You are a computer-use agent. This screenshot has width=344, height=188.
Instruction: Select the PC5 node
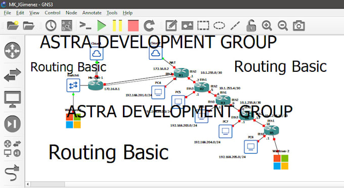(x=178, y=102)
